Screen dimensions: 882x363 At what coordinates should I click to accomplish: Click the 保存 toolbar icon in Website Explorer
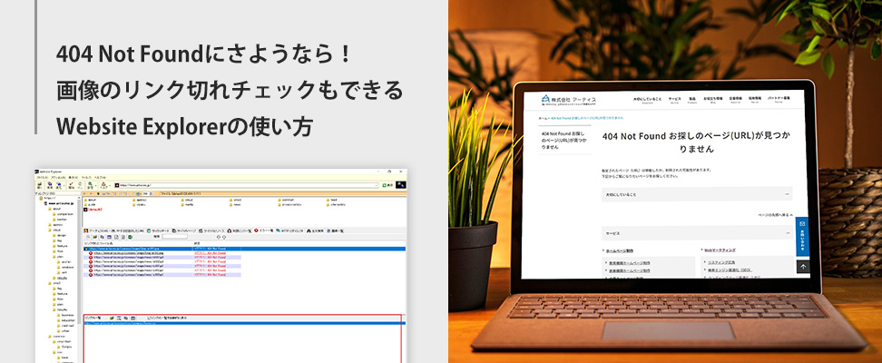click(x=50, y=185)
